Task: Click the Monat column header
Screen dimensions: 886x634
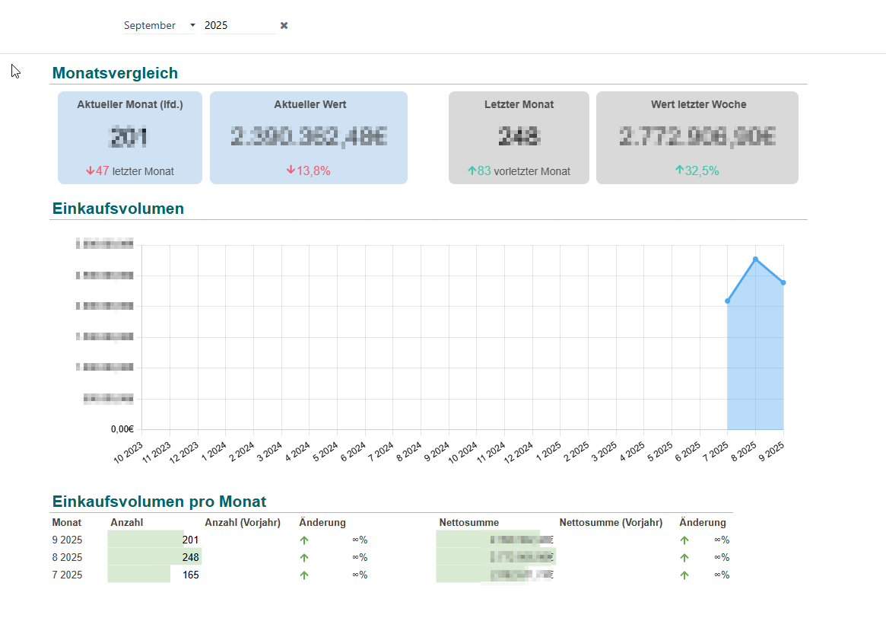Action: (x=67, y=523)
